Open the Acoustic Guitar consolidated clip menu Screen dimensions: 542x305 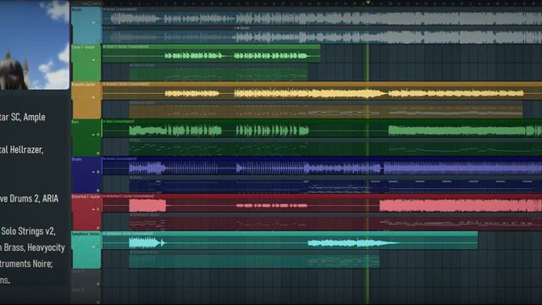point(104,84)
